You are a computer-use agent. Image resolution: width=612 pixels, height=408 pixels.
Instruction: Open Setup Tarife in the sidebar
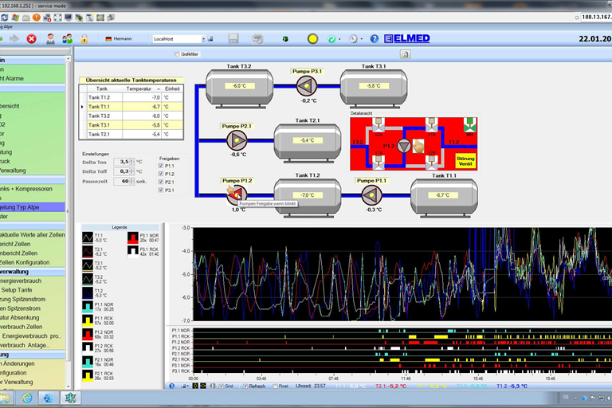point(18,289)
